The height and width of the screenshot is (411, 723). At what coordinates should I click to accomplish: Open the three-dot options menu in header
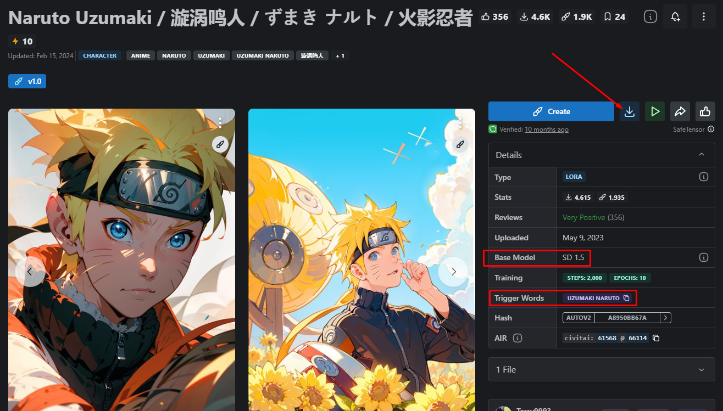703,17
